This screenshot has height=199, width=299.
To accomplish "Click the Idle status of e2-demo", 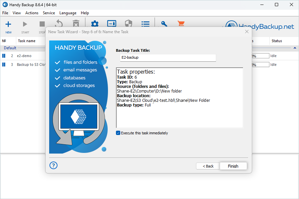I will click(273, 56).
